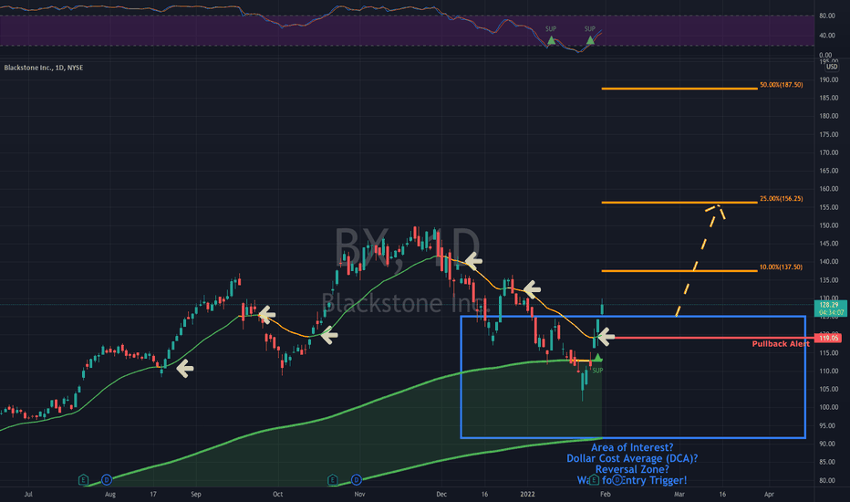The height and width of the screenshot is (502, 850).
Task: Click the Sep date on time axis
Action: [196, 495]
